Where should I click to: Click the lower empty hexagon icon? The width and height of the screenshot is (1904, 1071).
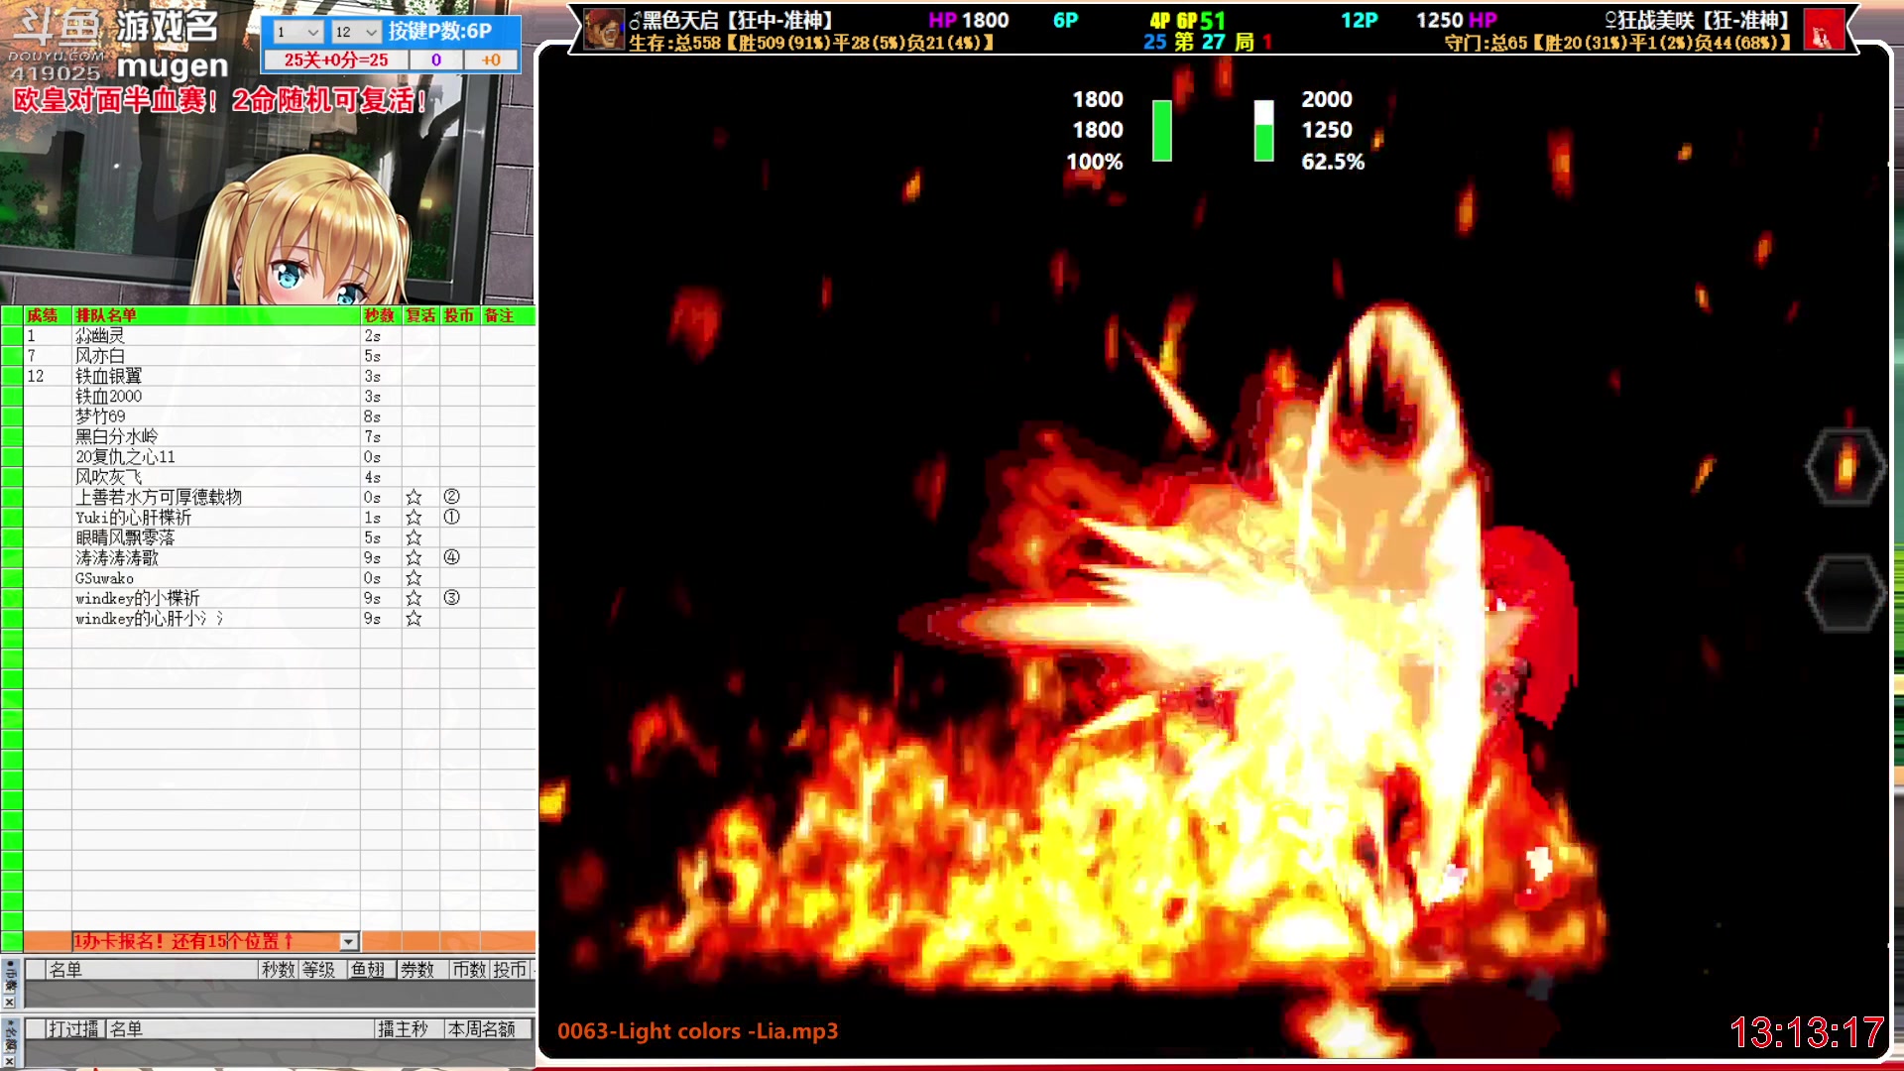click(1845, 593)
